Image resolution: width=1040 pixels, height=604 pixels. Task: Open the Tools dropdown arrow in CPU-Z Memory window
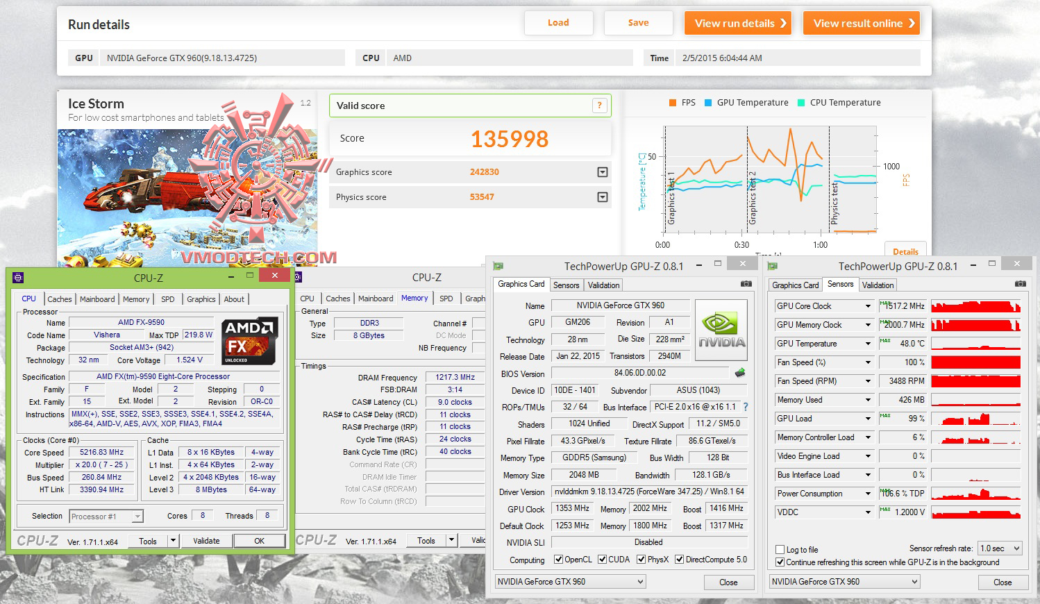(451, 540)
